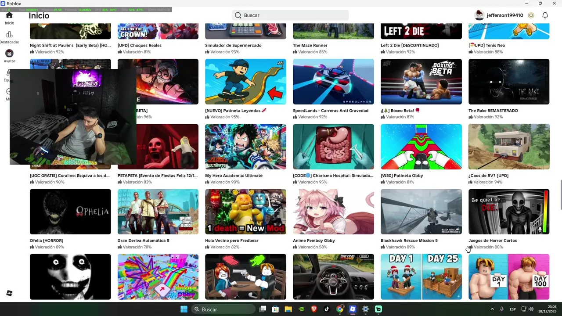The image size is (562, 316).
Task: Open Patineta Leyendas game thumbnail
Action: click(245, 82)
